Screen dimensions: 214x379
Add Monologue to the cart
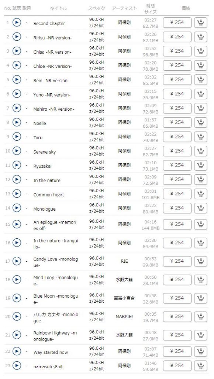pos(200,208)
